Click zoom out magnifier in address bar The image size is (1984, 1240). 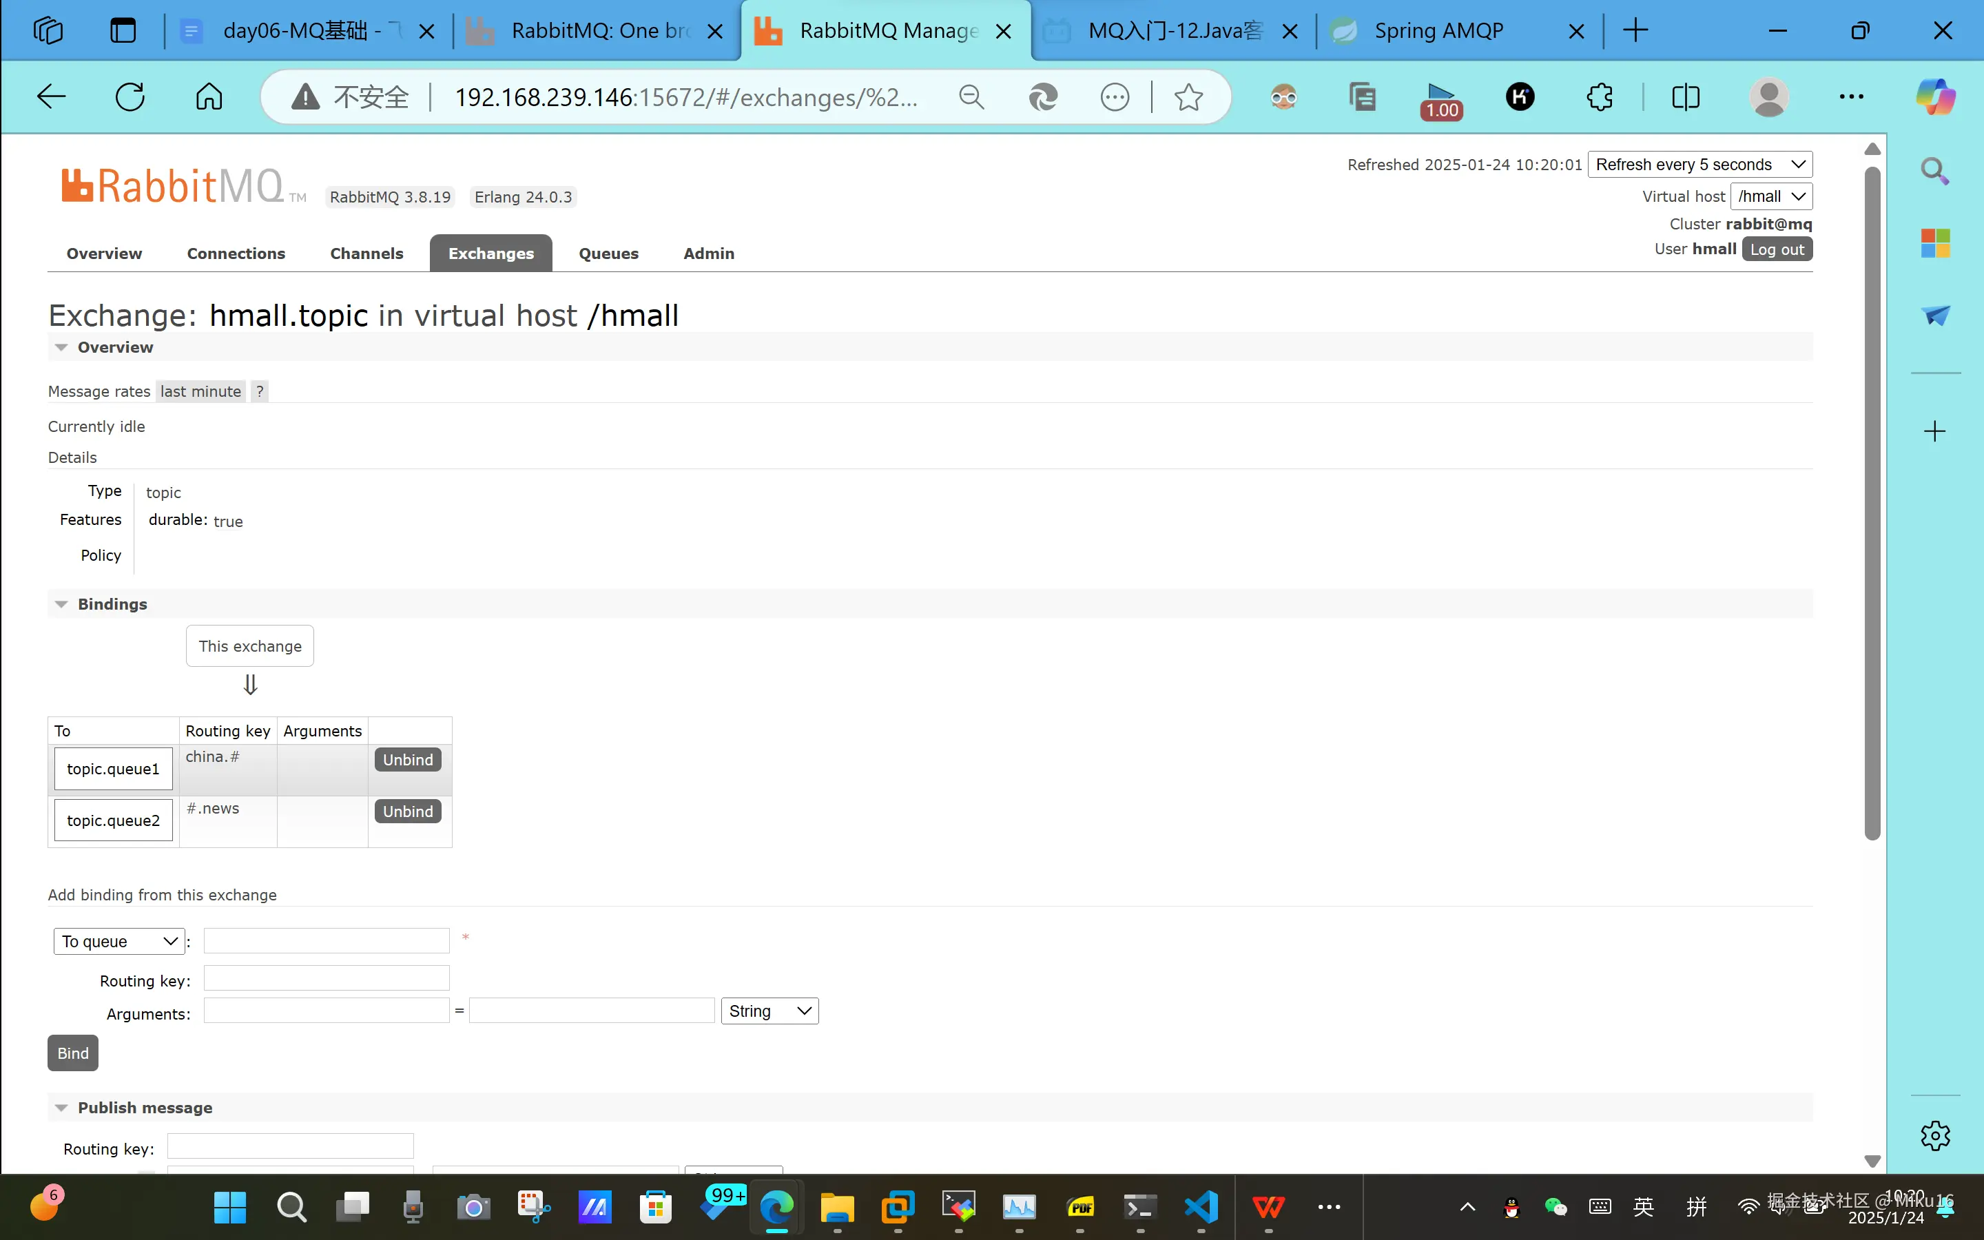point(971,96)
